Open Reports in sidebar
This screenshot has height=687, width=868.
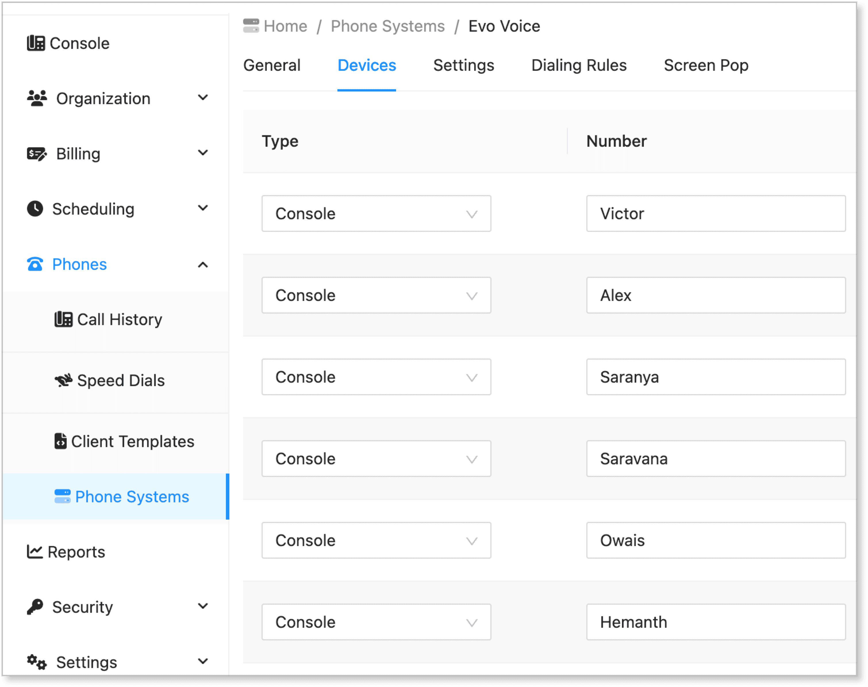click(x=76, y=552)
